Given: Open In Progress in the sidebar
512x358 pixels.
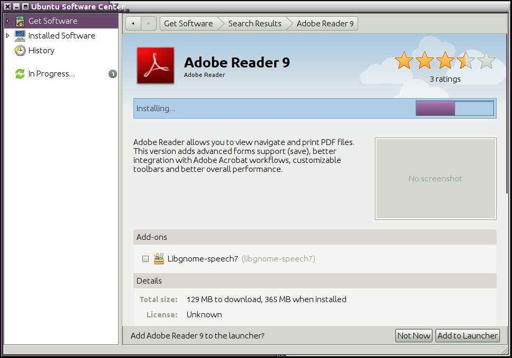Looking at the screenshot, I should point(61,74).
